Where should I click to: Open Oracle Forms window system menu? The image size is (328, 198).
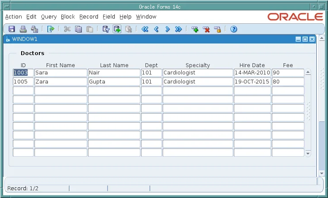click(7, 7)
